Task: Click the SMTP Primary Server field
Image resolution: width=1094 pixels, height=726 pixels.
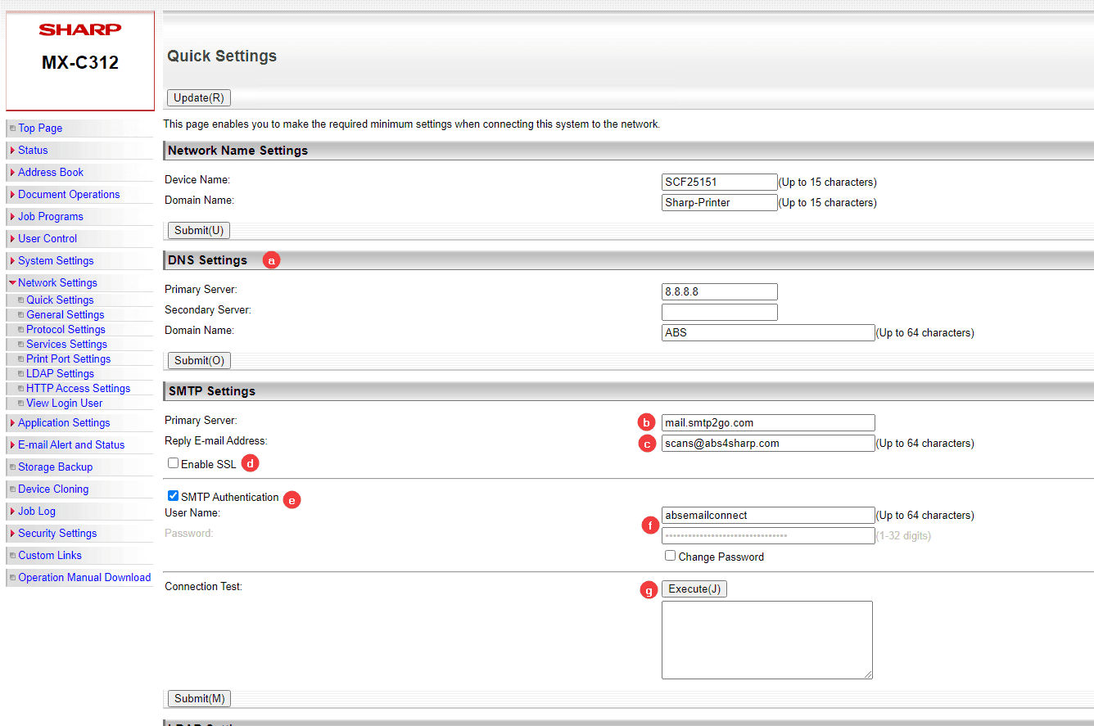Action: (767, 423)
